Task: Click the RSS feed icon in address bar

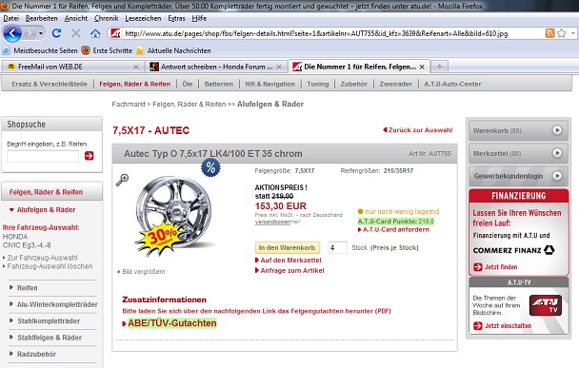Action: coord(549,33)
